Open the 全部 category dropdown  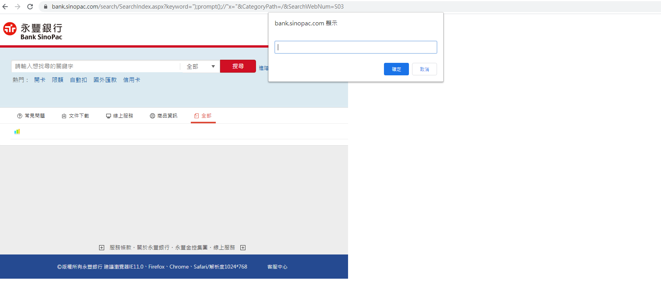pyautogui.click(x=201, y=66)
